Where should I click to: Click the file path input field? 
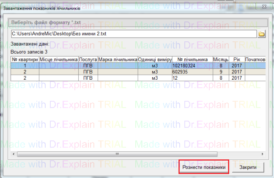(134, 34)
